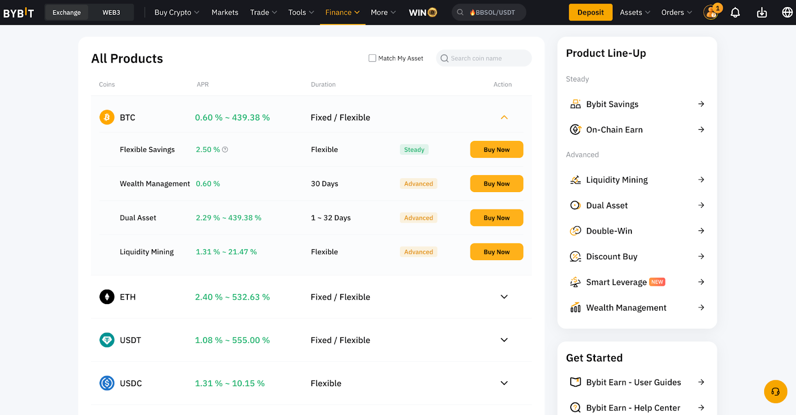Click the APR column header

tap(202, 85)
